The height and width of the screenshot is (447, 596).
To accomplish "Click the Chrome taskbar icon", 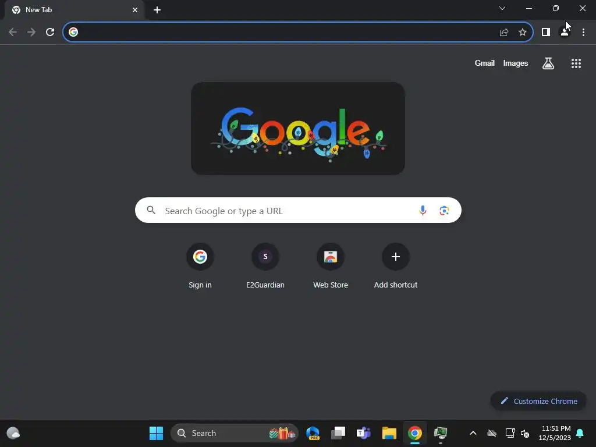I will pos(414,433).
